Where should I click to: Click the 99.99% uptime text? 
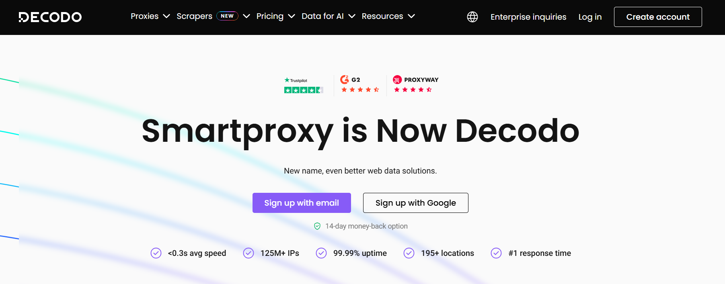tap(360, 253)
